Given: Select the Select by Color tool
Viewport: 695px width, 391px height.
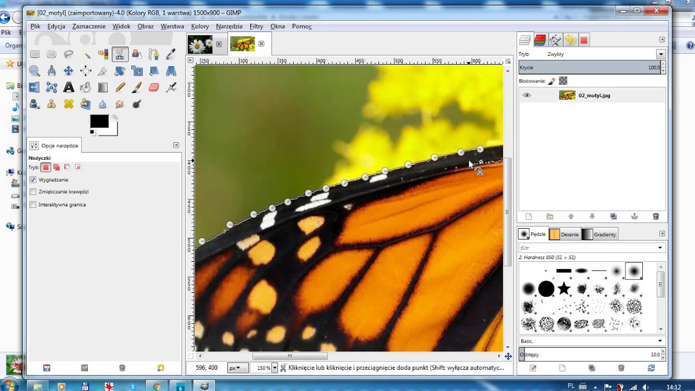Looking at the screenshot, I should [103, 54].
